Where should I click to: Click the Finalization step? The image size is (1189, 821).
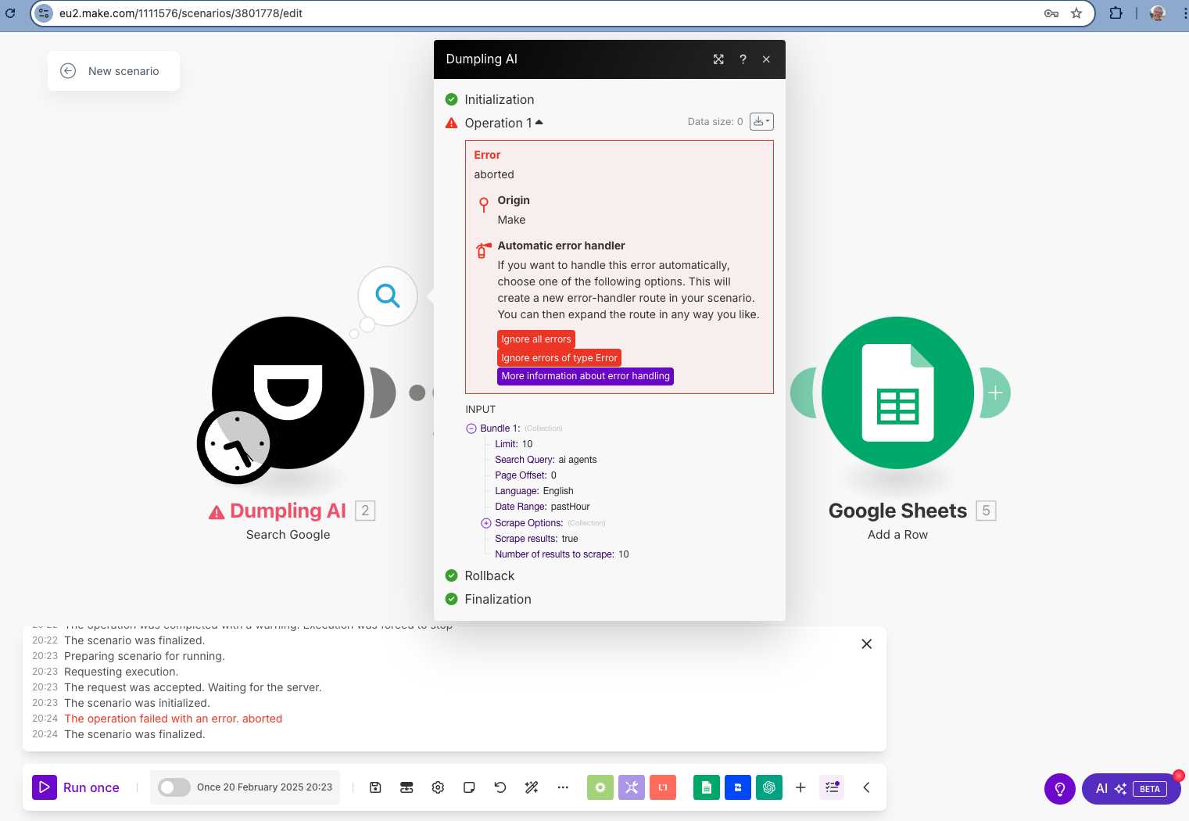pyautogui.click(x=498, y=599)
